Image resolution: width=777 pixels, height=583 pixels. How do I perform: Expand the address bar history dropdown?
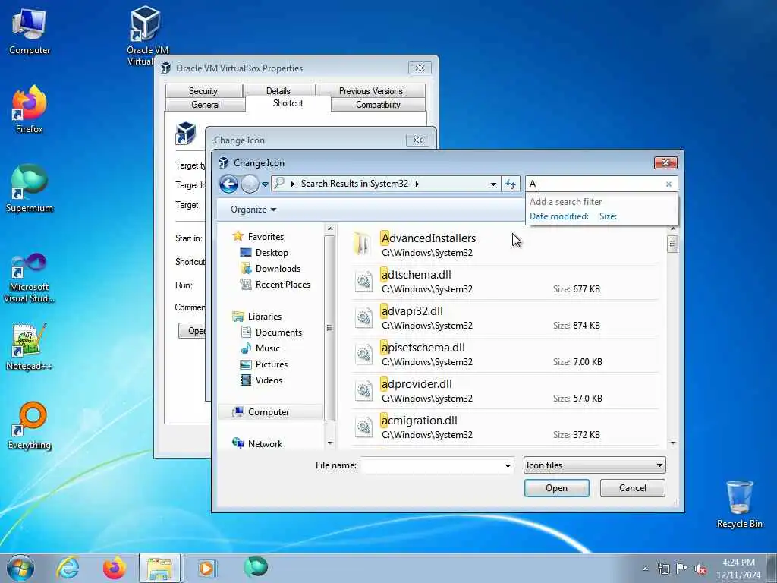pyautogui.click(x=493, y=184)
